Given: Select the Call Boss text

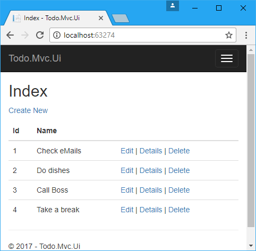Looking at the screenshot, I should click(53, 190).
